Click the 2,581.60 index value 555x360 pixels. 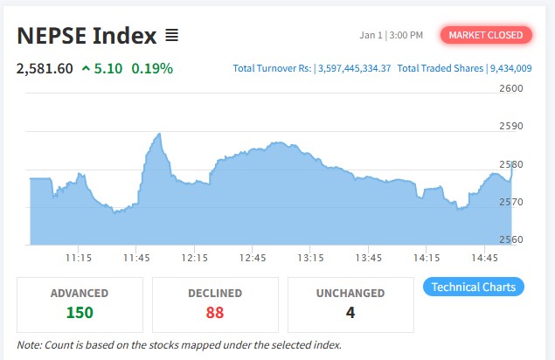(45, 68)
